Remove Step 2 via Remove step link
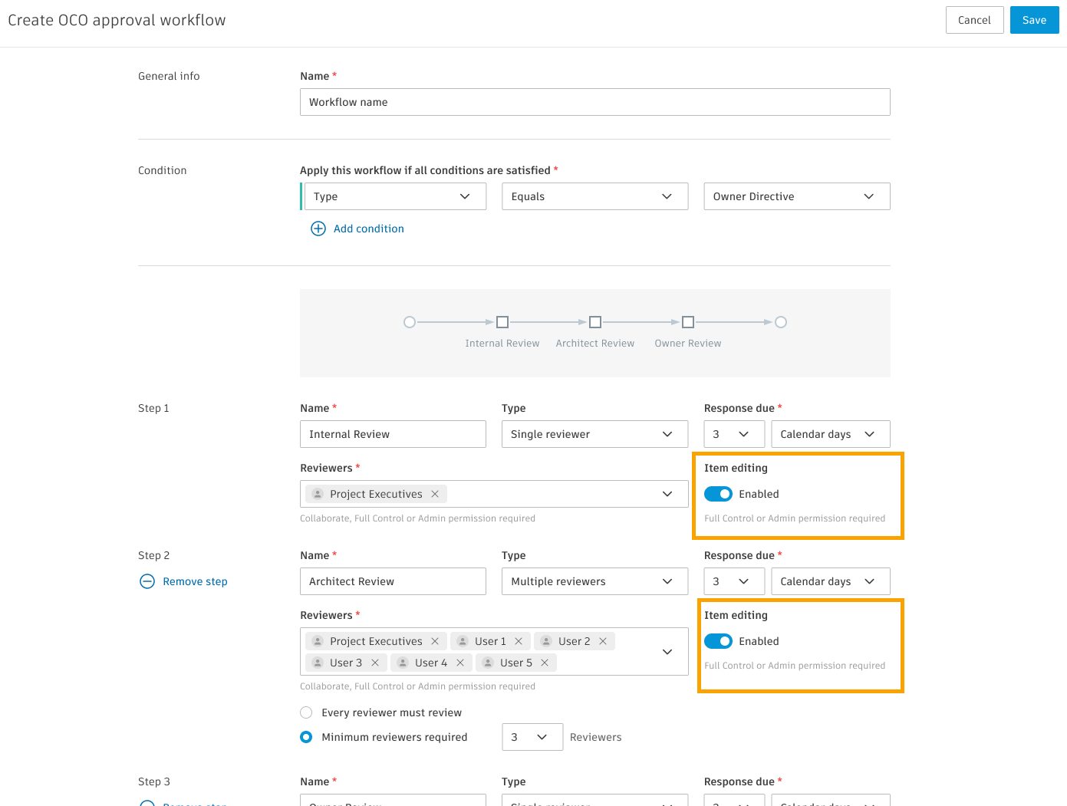Screen dimensions: 1067x806 tap(183, 581)
